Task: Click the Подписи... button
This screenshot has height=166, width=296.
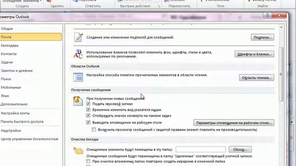Action: pyautogui.click(x=262, y=37)
